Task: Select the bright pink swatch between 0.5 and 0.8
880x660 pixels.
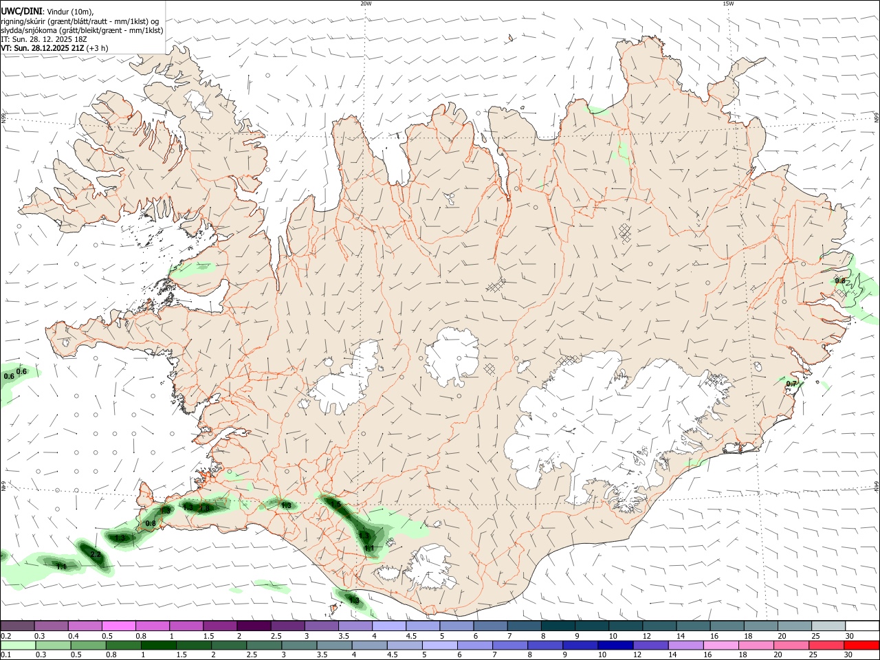Action: click(x=118, y=626)
